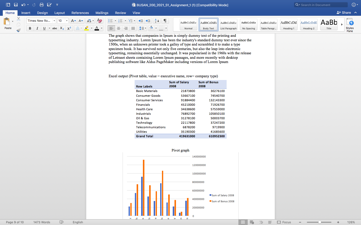This screenshot has height=225, width=361.
Task: Switch to the References tab
Action: [80, 13]
